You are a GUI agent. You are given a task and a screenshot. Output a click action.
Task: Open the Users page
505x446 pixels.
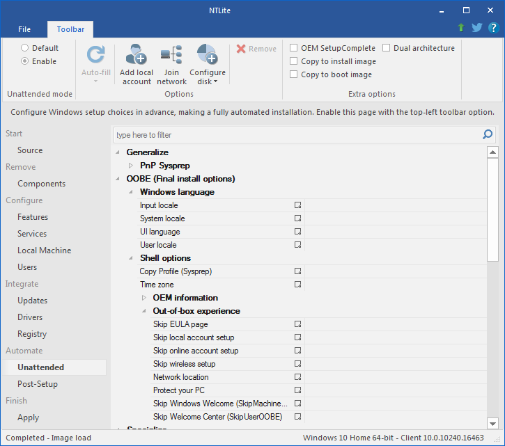tap(27, 267)
